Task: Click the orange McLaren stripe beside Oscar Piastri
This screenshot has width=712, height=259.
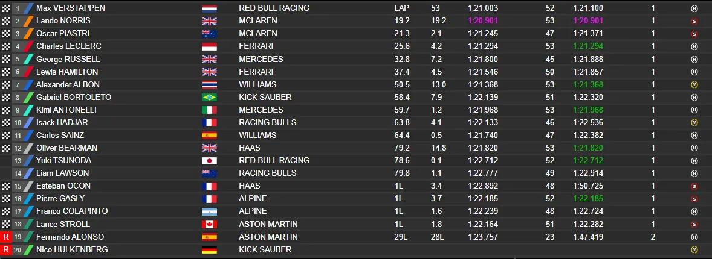Action: coord(28,34)
